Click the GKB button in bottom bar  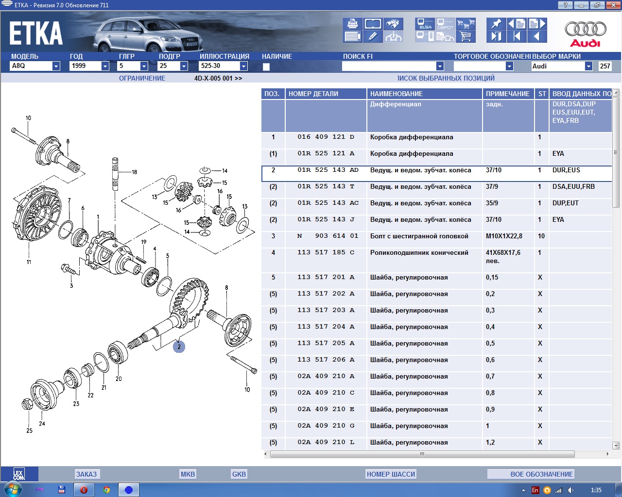pos(239,474)
